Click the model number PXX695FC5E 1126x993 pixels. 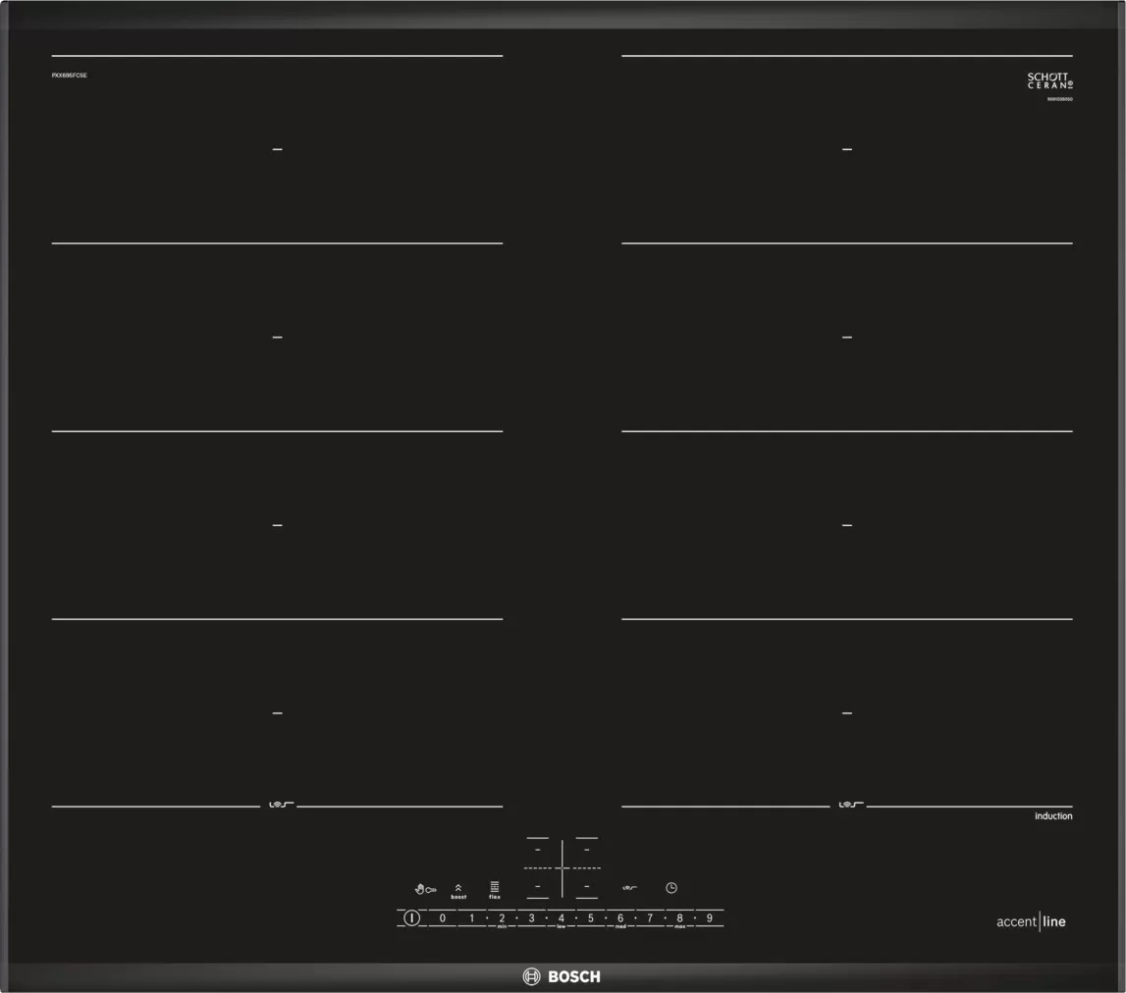70,76
